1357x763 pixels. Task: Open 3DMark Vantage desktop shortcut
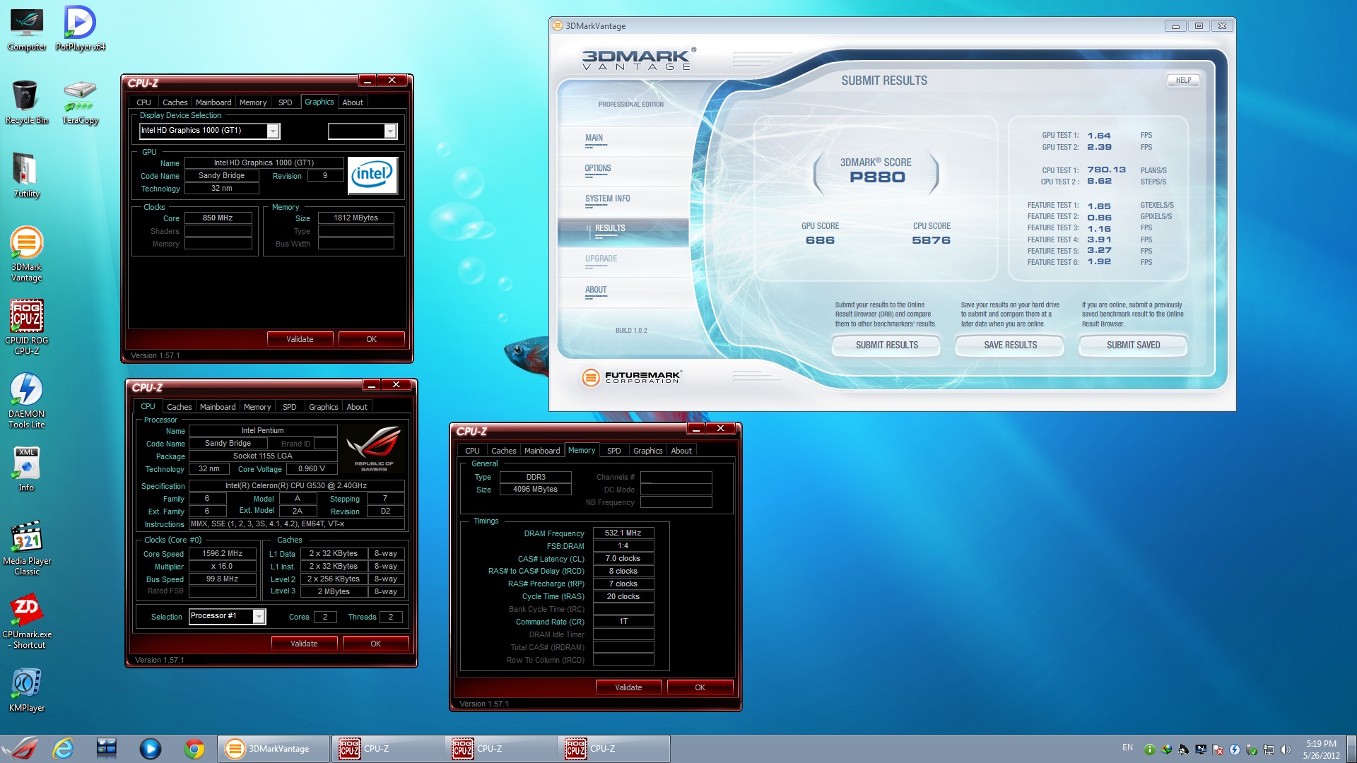pyautogui.click(x=26, y=244)
